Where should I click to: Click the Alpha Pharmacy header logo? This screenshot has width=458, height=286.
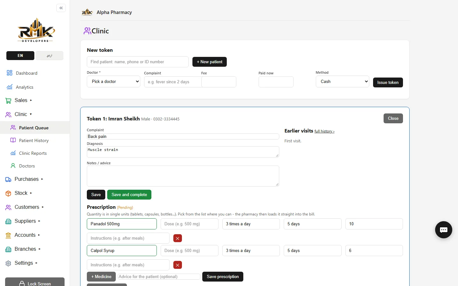tap(87, 12)
